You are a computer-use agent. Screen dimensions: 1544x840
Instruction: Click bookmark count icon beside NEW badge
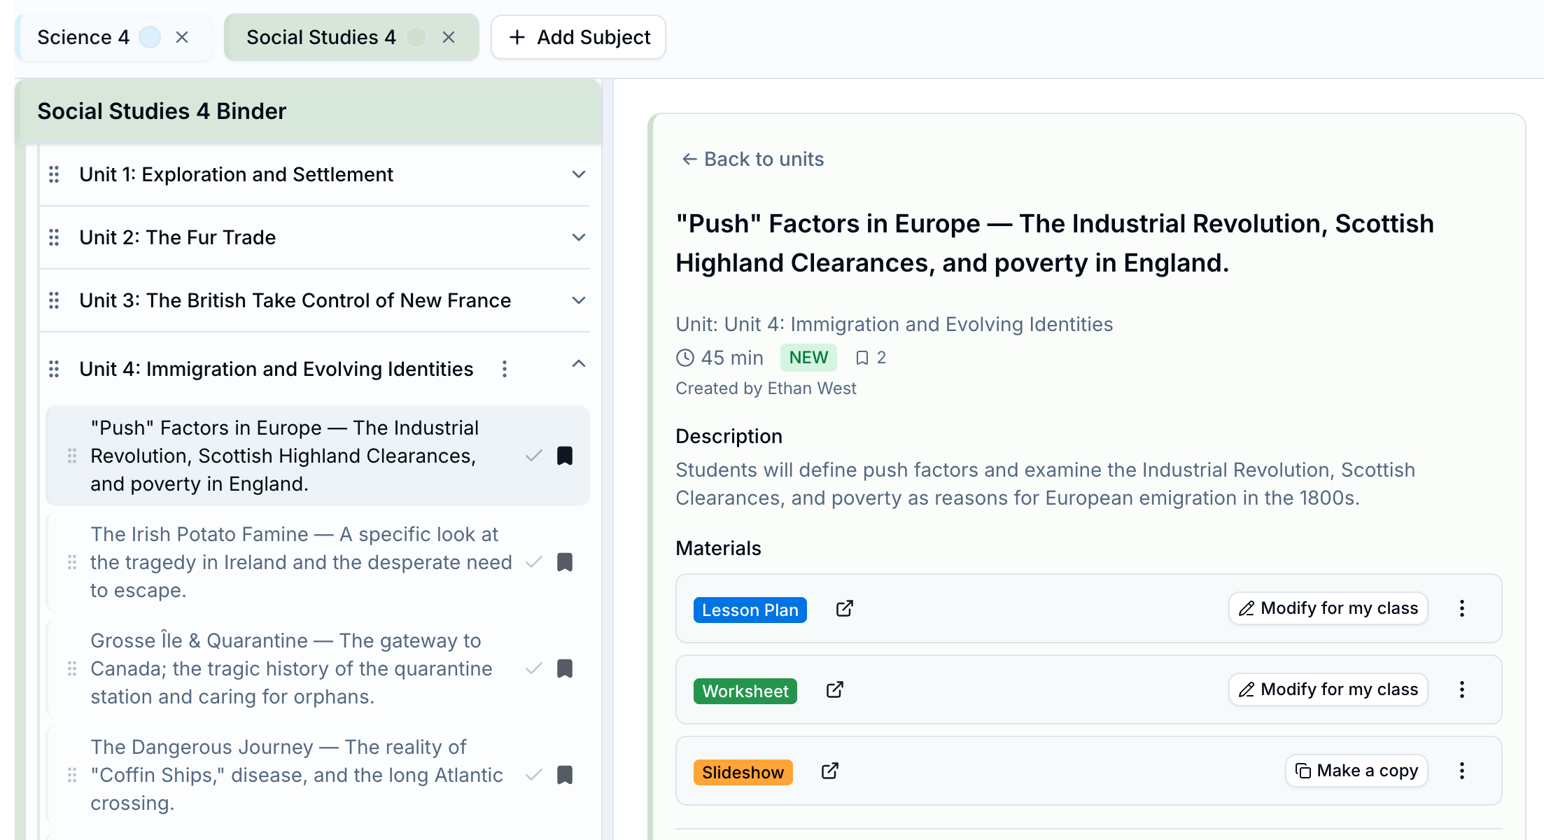coord(862,358)
